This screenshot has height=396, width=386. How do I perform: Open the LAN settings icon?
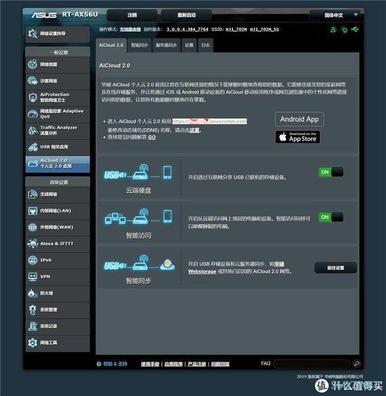pos(32,210)
